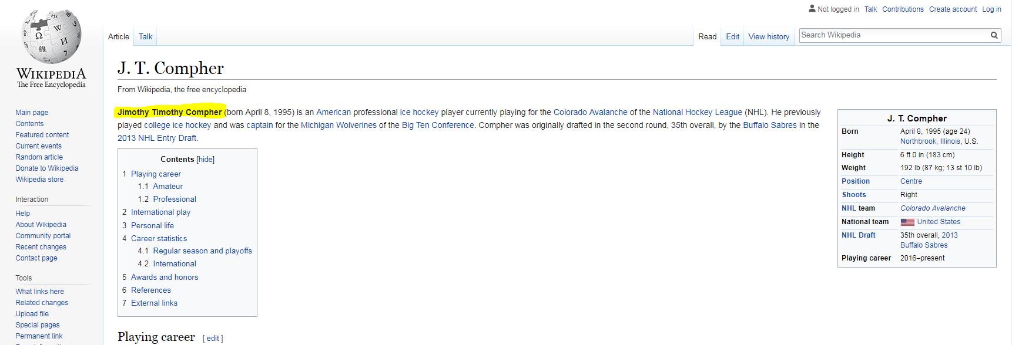
Task: Open the View history tab
Action: click(x=769, y=36)
